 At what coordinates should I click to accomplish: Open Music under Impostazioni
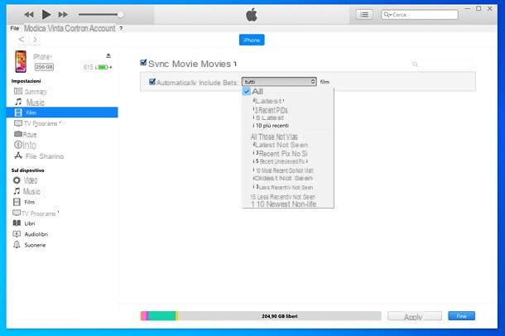[x=29, y=103]
